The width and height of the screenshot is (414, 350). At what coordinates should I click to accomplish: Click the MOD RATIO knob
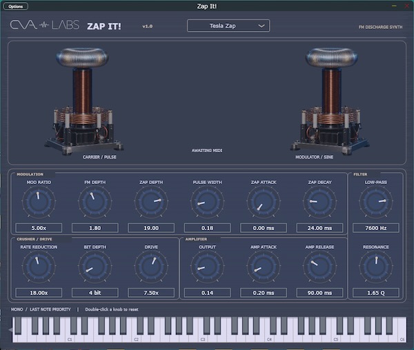pyautogui.click(x=39, y=202)
